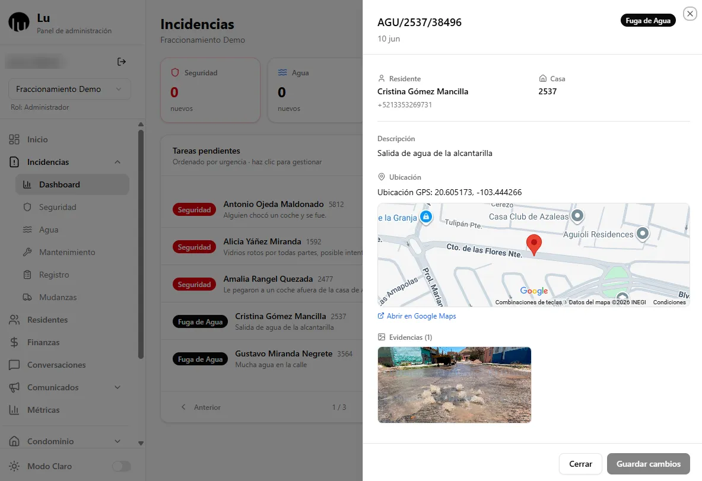Click the Agua waves icon in sidebar
Screen dimensions: 702x481
tap(27, 230)
